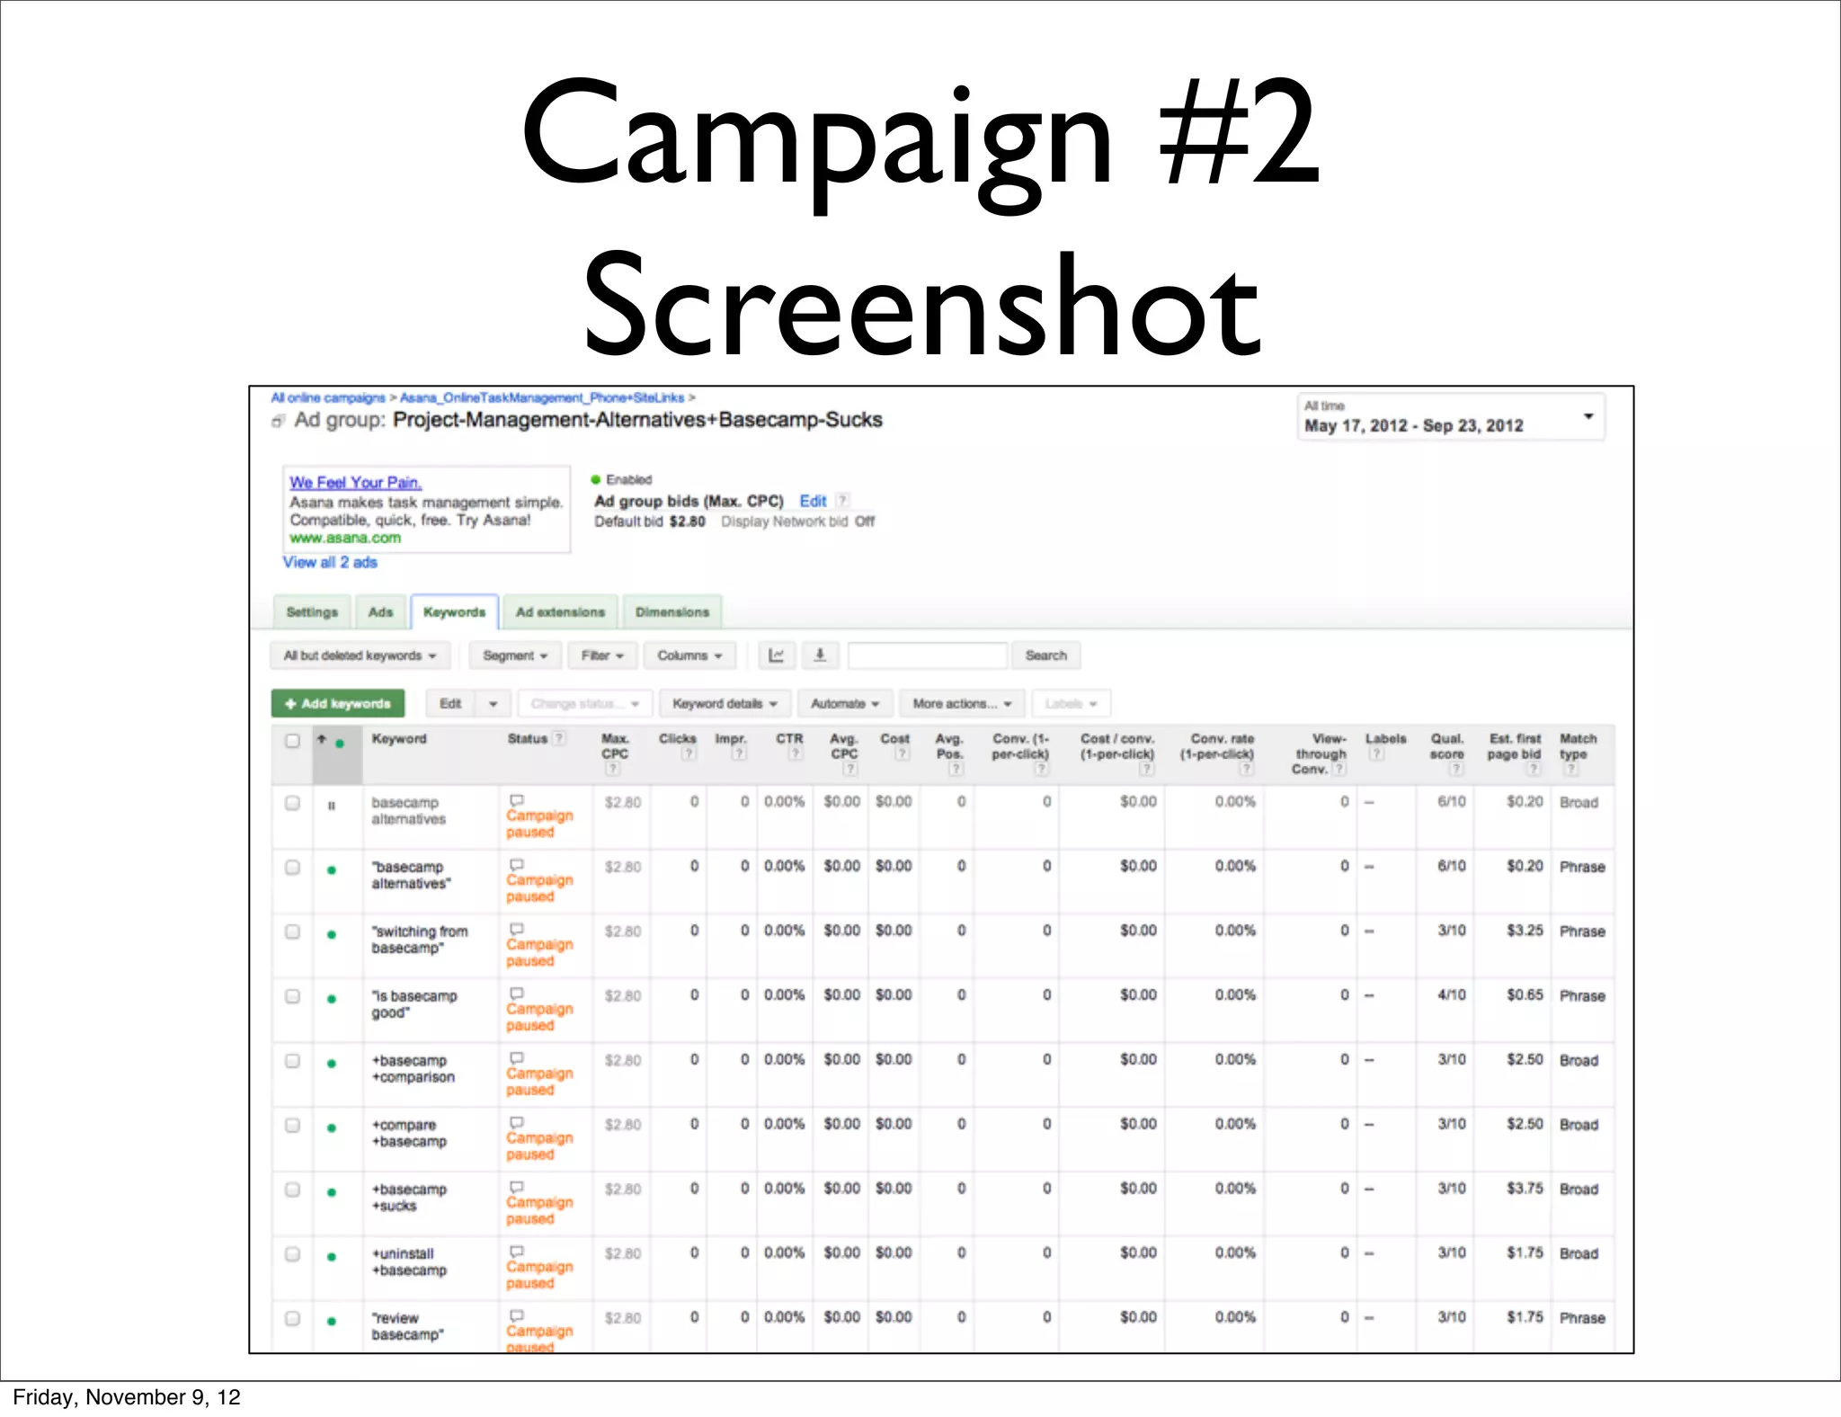Open the Automate dropdown

845,703
